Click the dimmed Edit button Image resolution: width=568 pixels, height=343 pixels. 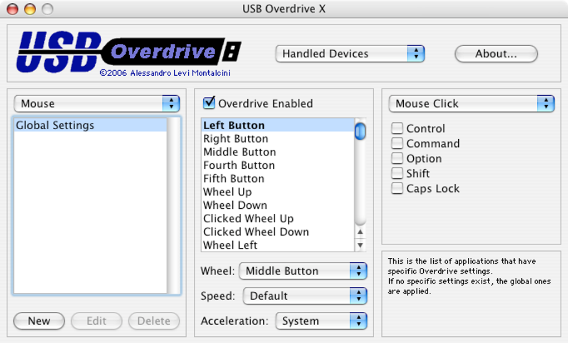[x=96, y=321]
